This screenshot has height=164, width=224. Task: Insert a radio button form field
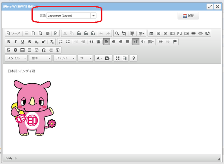[165, 33]
